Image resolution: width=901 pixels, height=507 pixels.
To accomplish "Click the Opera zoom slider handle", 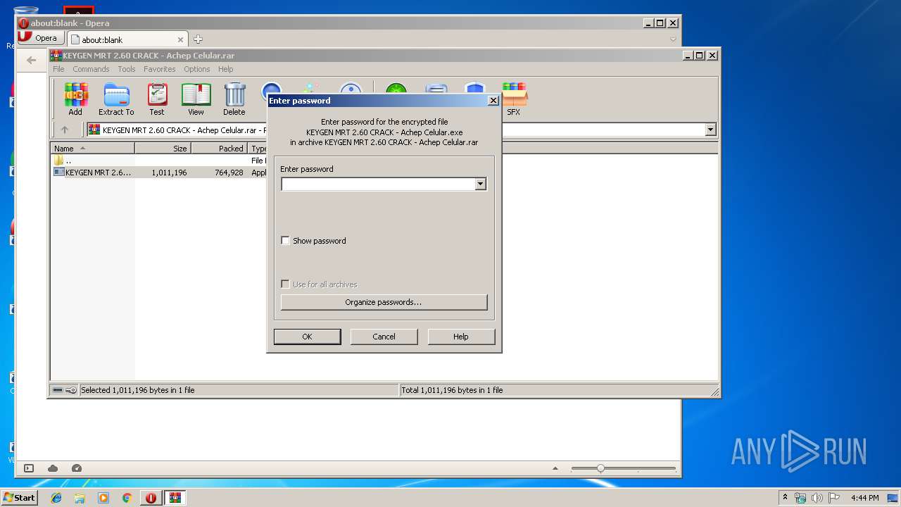I will [600, 468].
